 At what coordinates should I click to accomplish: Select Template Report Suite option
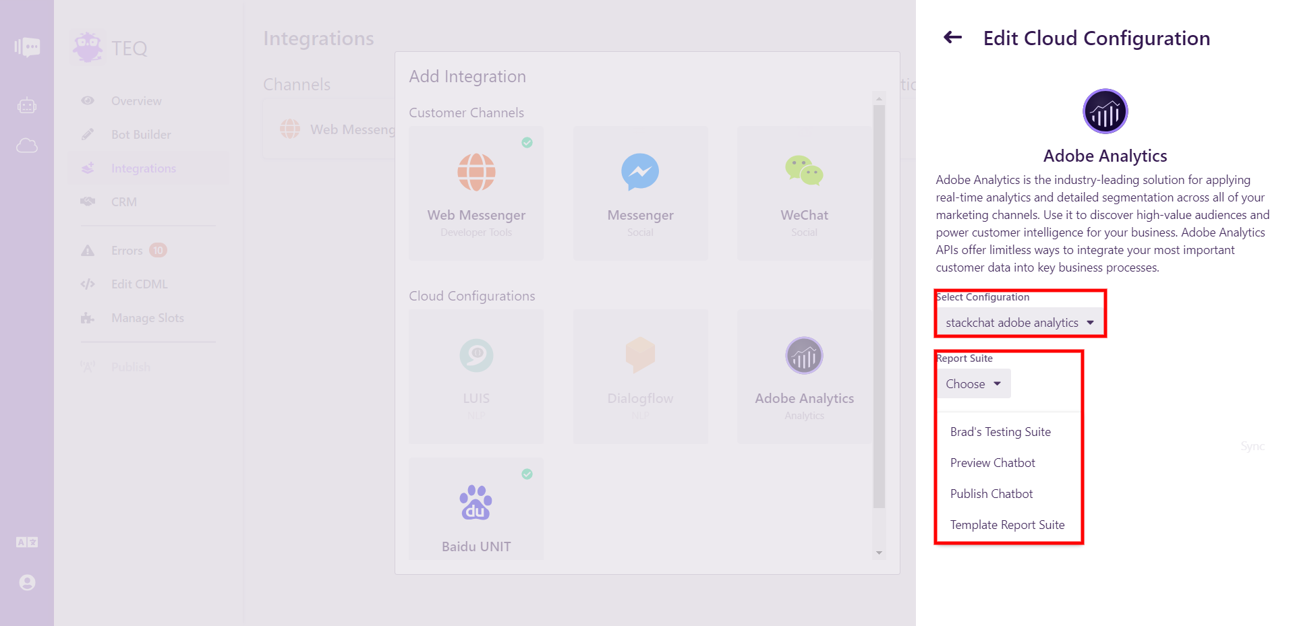tap(1007, 525)
